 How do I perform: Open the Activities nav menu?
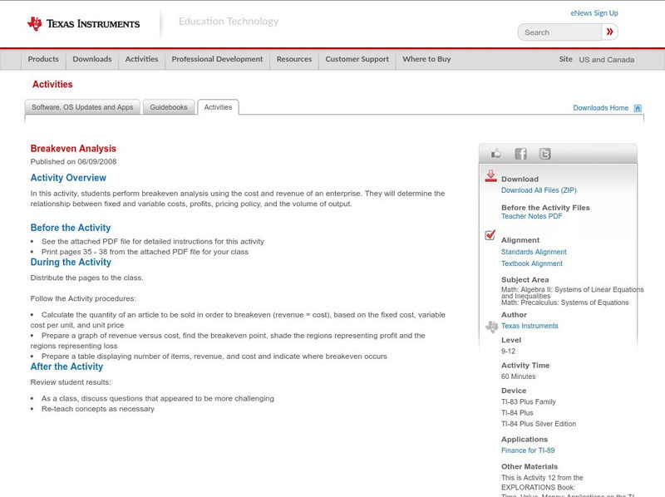pyautogui.click(x=141, y=59)
